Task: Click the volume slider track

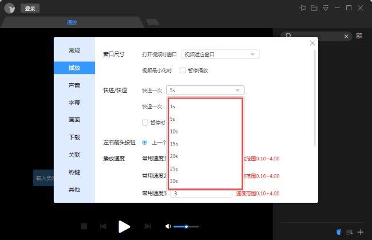Action: 189,227
